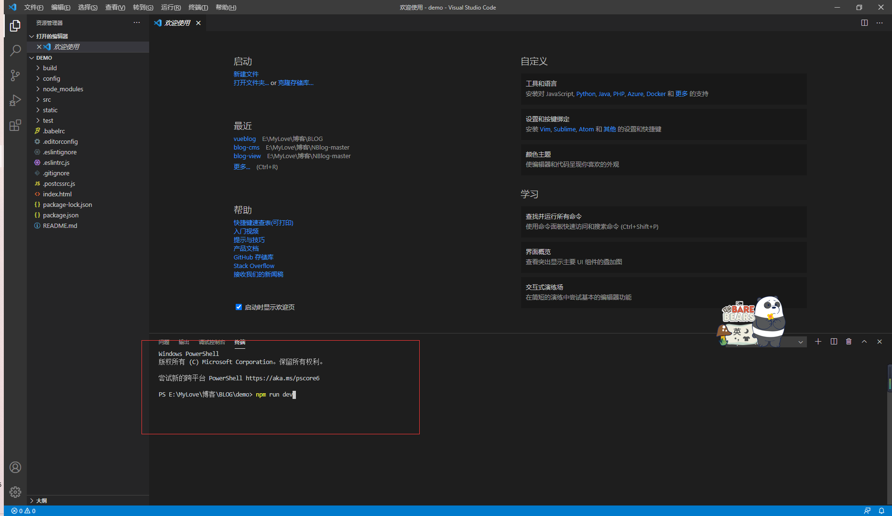This screenshot has height=516, width=892.
Task: Expand the build folder
Action: (x=88, y=68)
